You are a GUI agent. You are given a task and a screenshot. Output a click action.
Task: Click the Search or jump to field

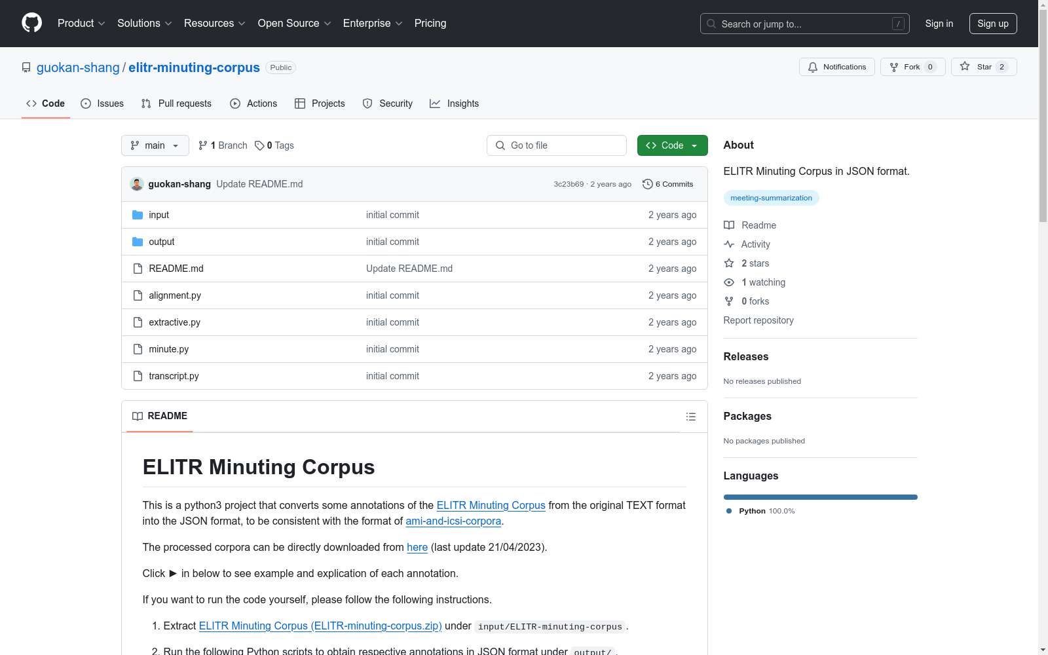point(805,24)
